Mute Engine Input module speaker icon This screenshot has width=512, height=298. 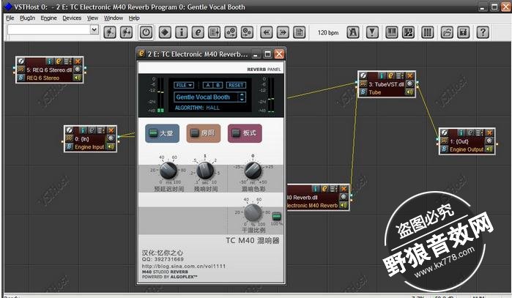point(111,147)
